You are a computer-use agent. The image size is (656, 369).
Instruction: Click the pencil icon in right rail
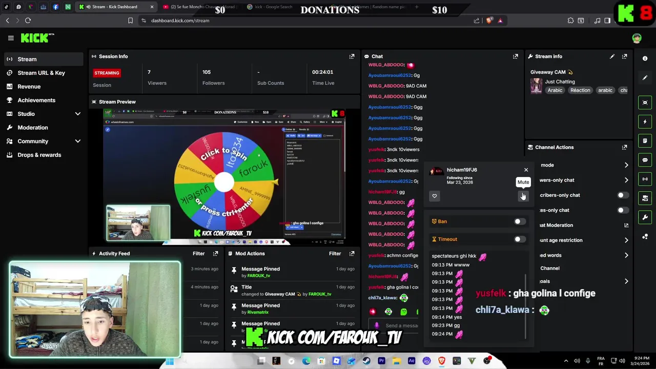pos(645,78)
